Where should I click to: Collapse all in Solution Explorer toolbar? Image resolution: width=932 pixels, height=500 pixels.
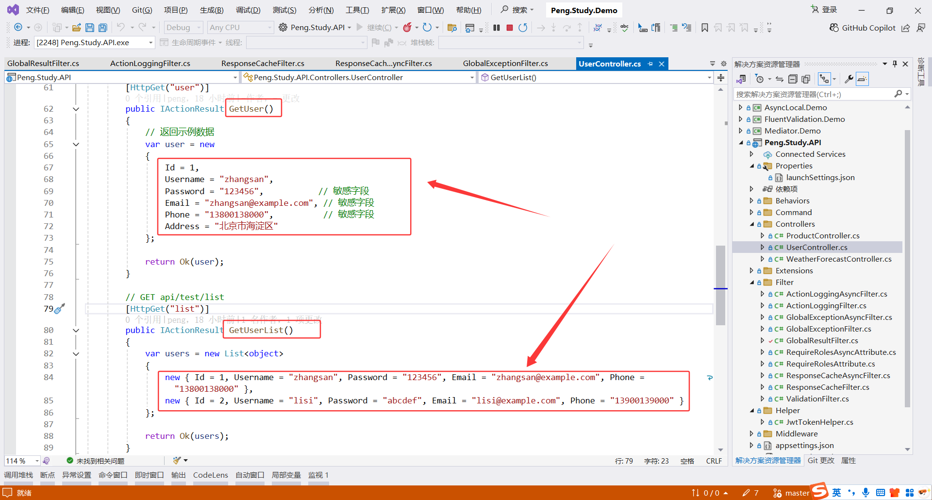(x=793, y=79)
